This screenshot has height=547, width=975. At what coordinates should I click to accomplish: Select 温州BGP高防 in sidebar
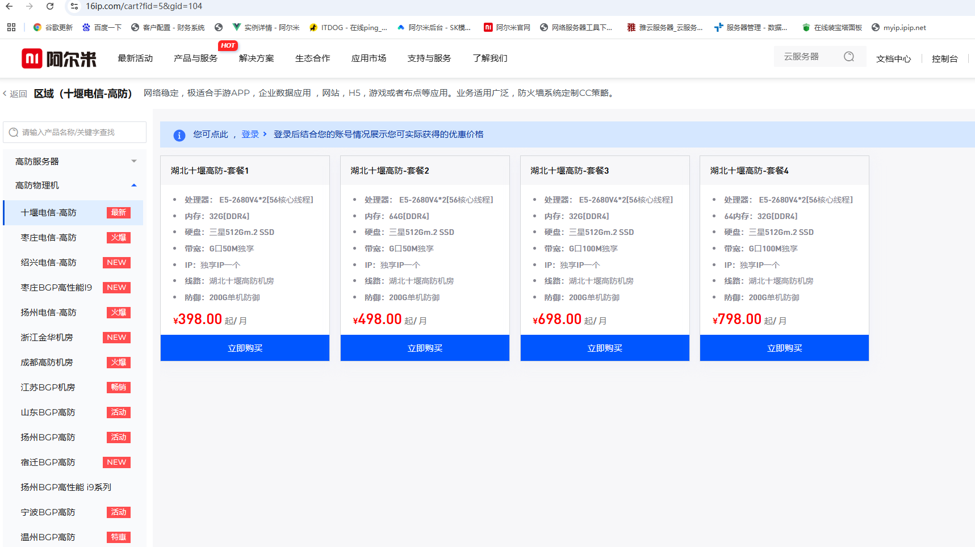coord(73,537)
